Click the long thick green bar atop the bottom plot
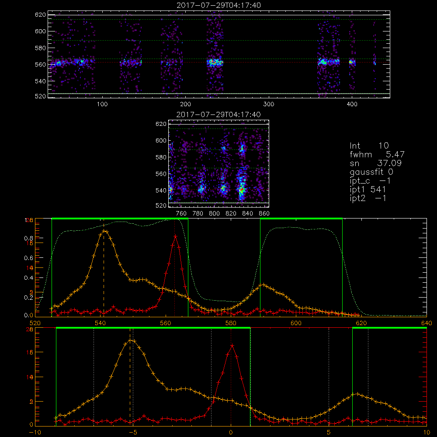The width and height of the screenshot is (437, 437). 153,328
